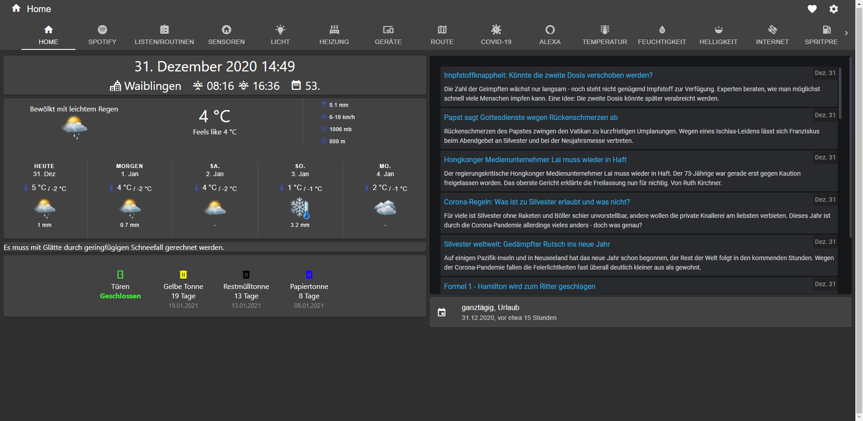This screenshot has width=863, height=421.
Task: Click the calendar week icon next to 53.
Action: pos(296,85)
